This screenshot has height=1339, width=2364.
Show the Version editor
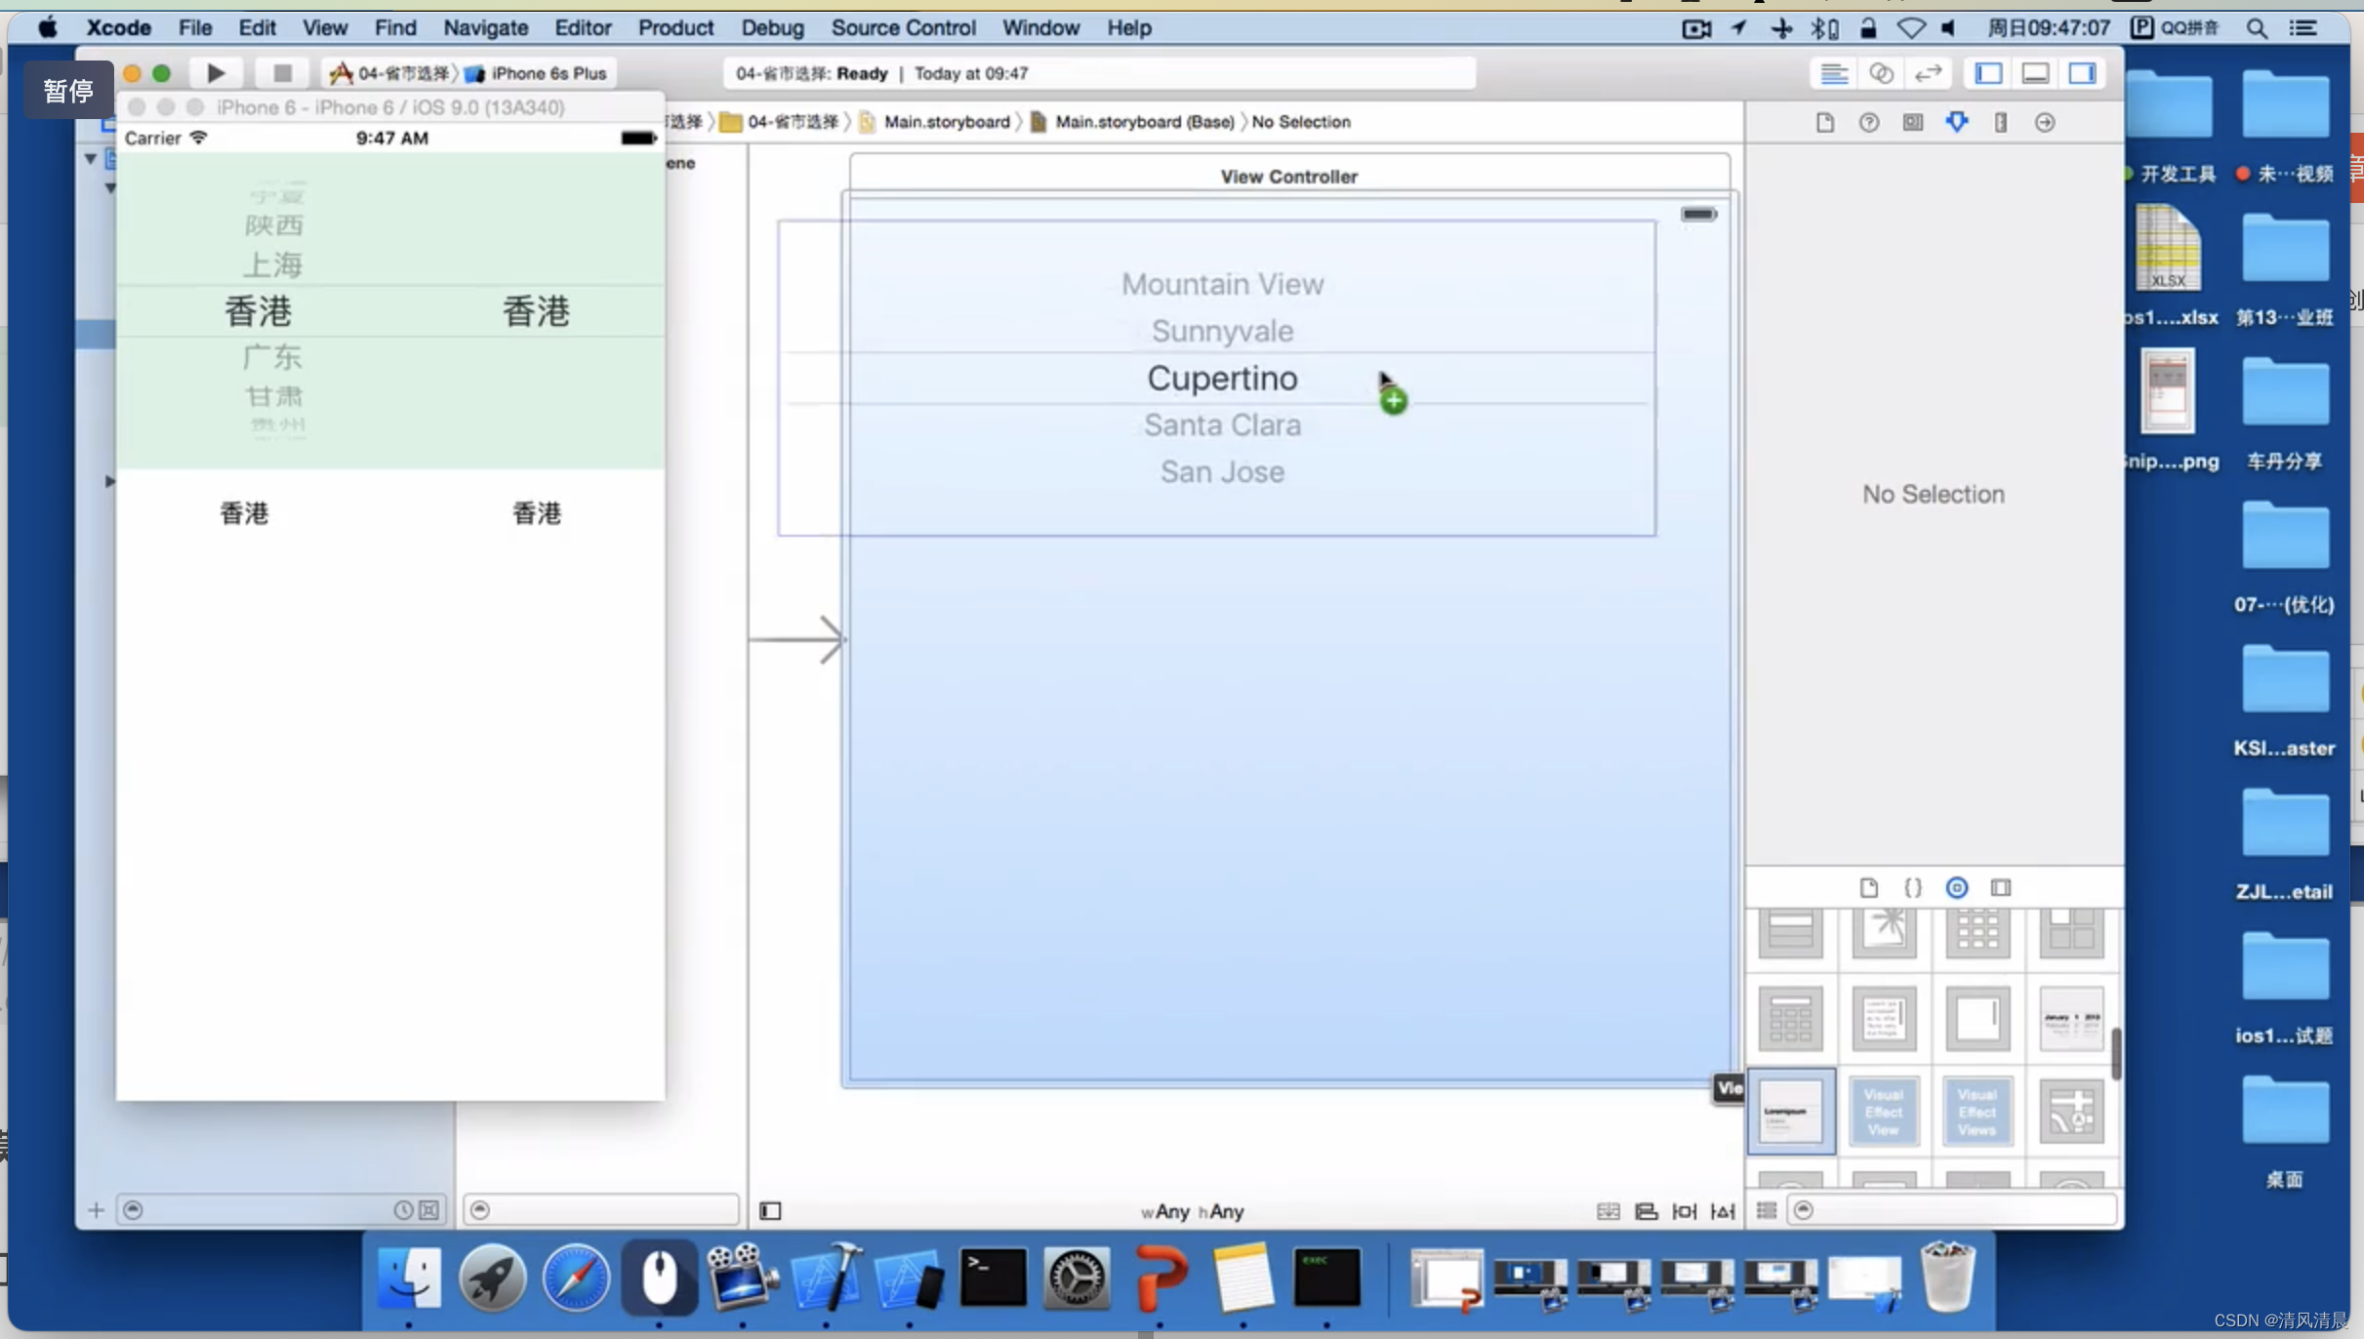pos(1928,73)
